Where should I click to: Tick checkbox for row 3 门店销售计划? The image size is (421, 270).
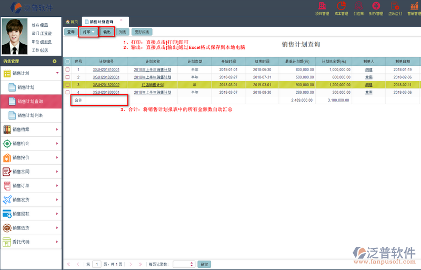pyautogui.click(x=67, y=85)
